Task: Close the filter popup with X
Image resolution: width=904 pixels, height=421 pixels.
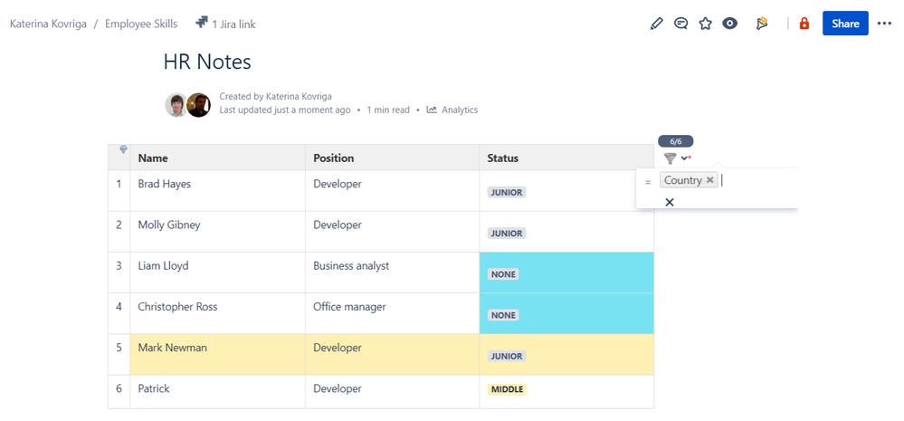Action: (x=670, y=202)
